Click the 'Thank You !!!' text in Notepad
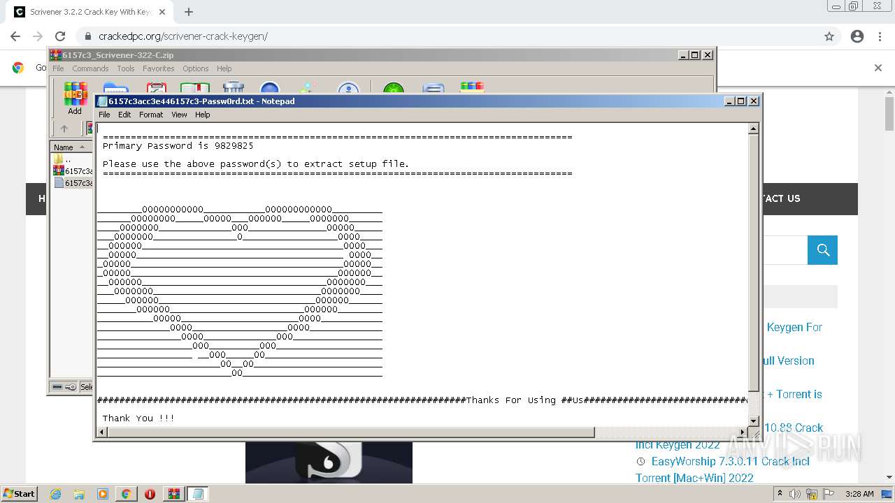This screenshot has height=503, width=895. click(x=138, y=418)
